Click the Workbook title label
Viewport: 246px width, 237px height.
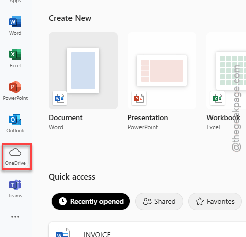click(223, 117)
